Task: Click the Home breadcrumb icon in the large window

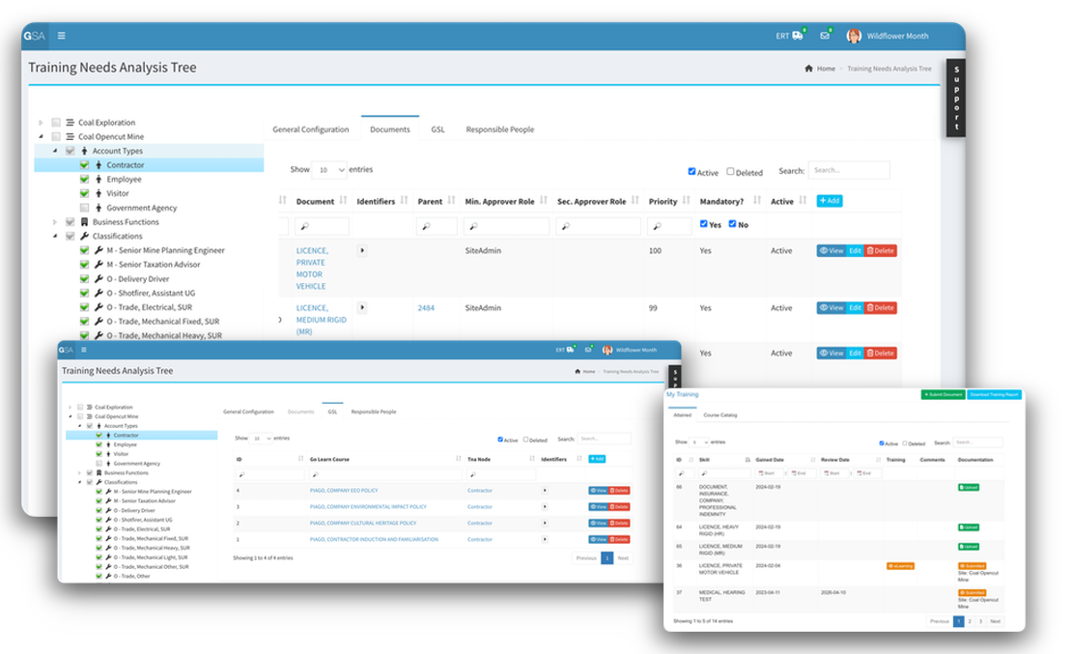Action: click(x=808, y=69)
